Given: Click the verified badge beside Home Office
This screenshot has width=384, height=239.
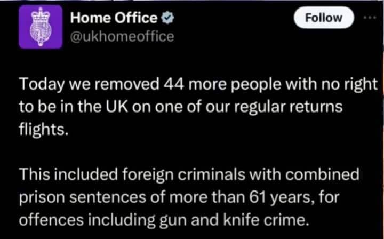Looking at the screenshot, I should (x=166, y=18).
